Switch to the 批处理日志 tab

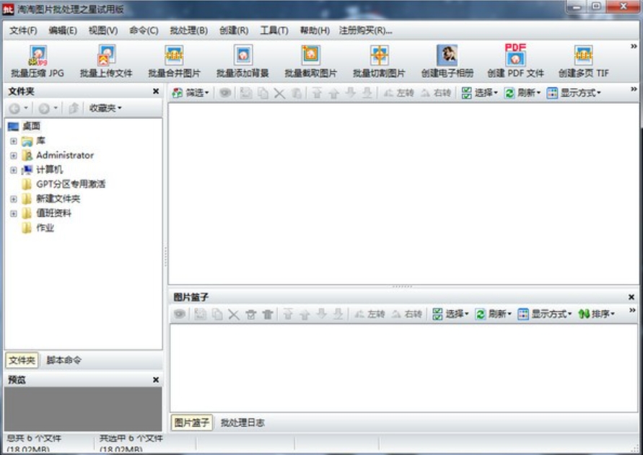242,423
